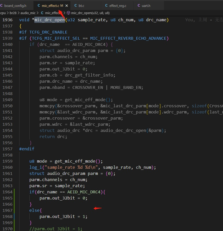Click 'parm.sr = sample_rate;' on line 1963
Image resolution: width=223 pixels, height=231 pixels.
57,186
